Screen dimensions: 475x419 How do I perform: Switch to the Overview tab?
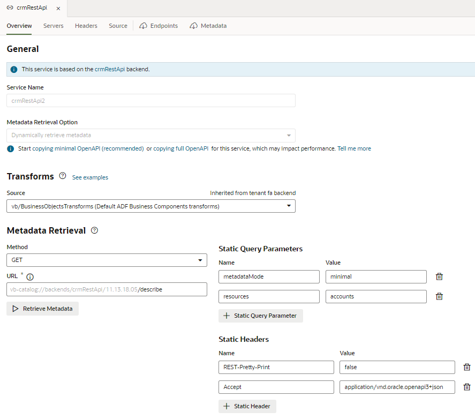tap(19, 26)
